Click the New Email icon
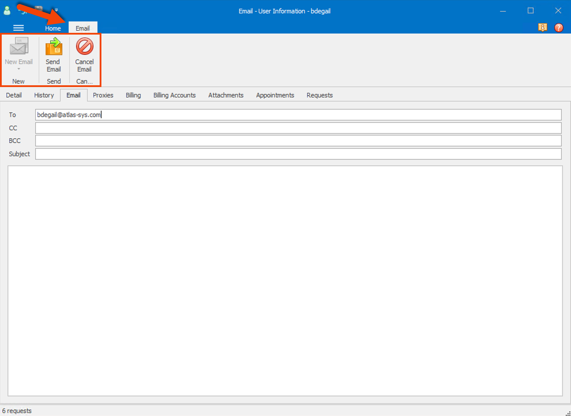The height and width of the screenshot is (416, 571). pos(19,47)
